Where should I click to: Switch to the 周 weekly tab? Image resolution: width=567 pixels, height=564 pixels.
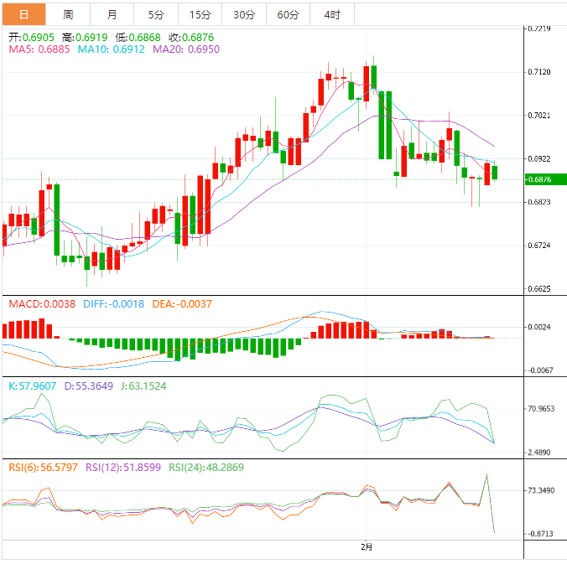[x=68, y=14]
